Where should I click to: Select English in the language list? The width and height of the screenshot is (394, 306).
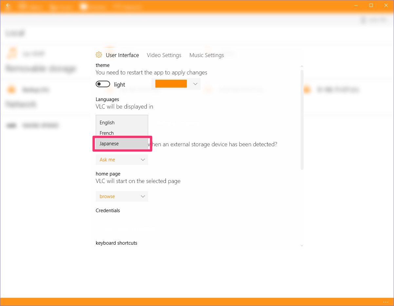pyautogui.click(x=122, y=123)
